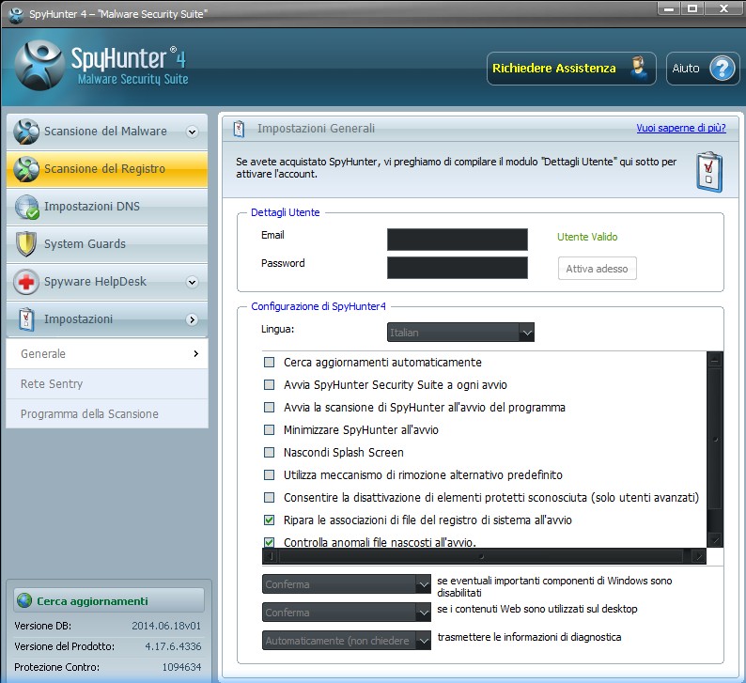
Task: Enable Cerca aggiornamenti automaticamente checkbox
Action: point(270,363)
